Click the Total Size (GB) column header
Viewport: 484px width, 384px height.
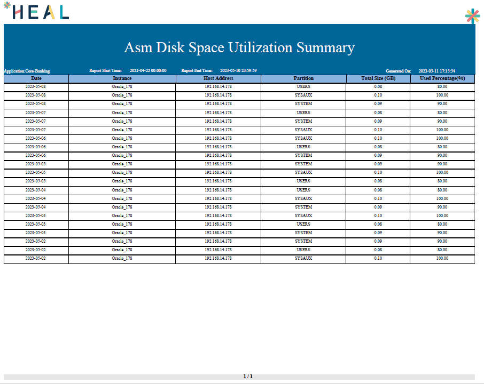click(x=378, y=78)
